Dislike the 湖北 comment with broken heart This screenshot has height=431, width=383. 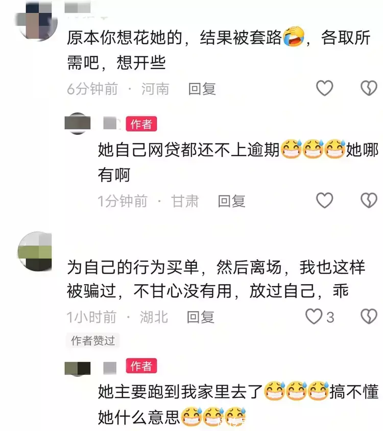369,317
